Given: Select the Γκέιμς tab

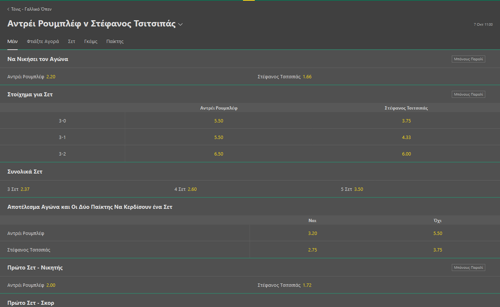Looking at the screenshot, I should coord(91,41).
